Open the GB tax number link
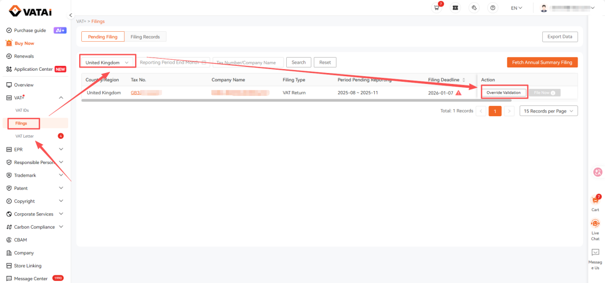This screenshot has width=605, height=283. tap(146, 93)
